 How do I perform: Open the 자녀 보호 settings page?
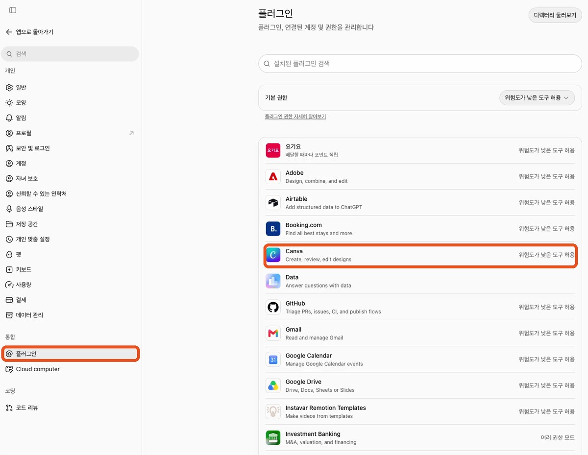click(71, 179)
